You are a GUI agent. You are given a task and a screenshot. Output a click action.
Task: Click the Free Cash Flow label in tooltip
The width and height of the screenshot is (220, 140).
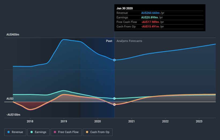click(127, 22)
